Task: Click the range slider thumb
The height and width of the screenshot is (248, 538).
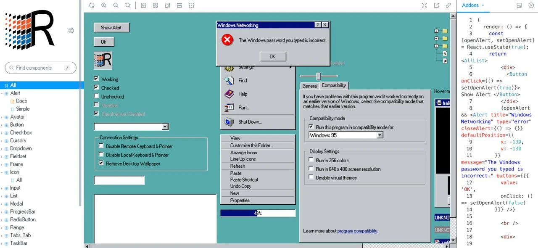Action: point(319,76)
